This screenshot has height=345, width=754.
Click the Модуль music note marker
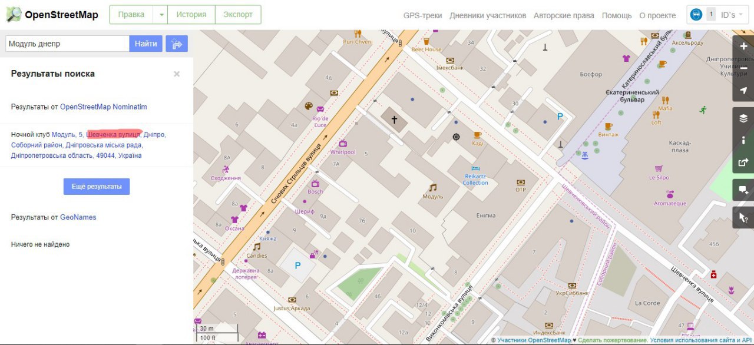[433, 187]
